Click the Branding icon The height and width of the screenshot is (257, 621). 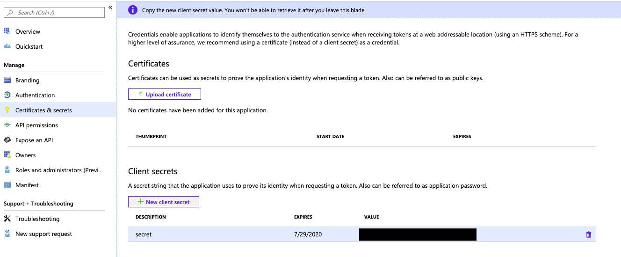tap(7, 80)
